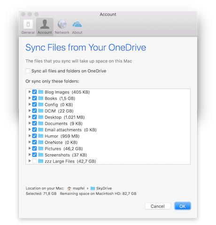Open the About OneDrive cloud icon
The image size is (216, 225).
click(77, 24)
